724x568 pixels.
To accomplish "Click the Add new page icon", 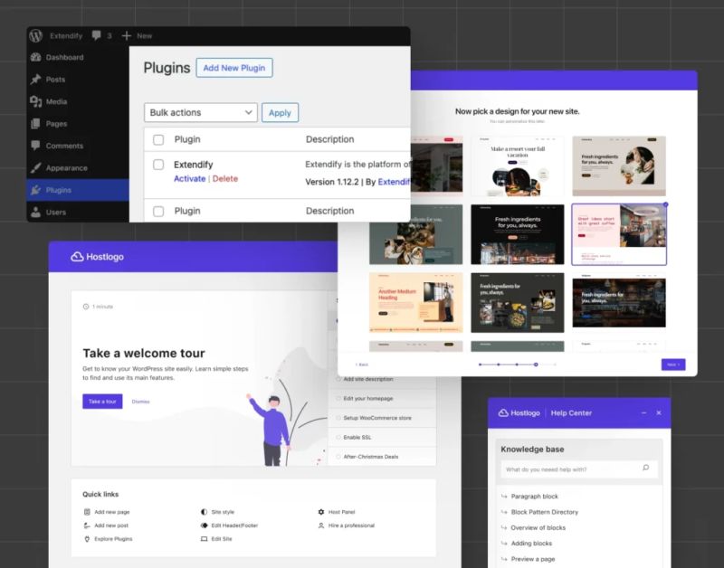I will pos(87,512).
